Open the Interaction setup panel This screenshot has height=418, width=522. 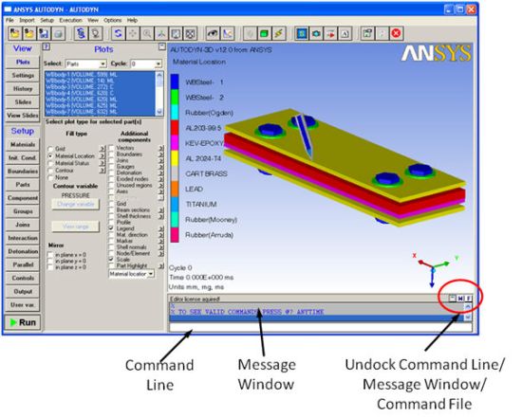coord(23,238)
